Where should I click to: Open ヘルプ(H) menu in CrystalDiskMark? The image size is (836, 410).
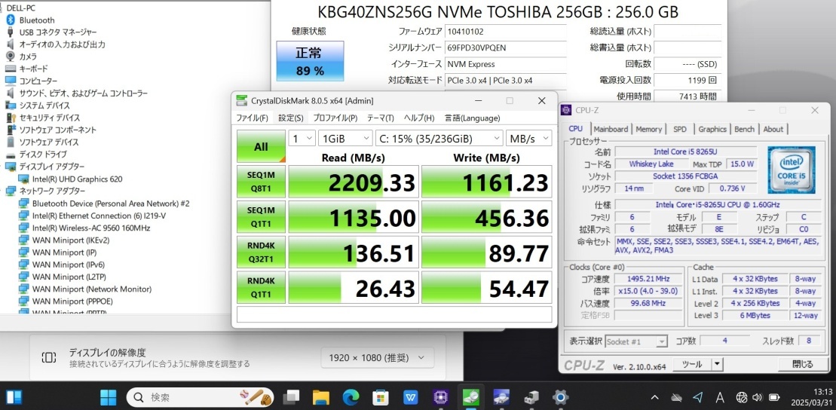pyautogui.click(x=418, y=118)
